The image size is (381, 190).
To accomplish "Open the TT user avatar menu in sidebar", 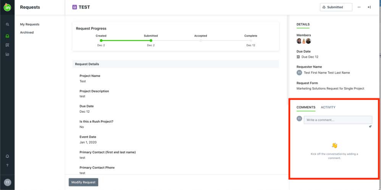I will tap(7, 182).
